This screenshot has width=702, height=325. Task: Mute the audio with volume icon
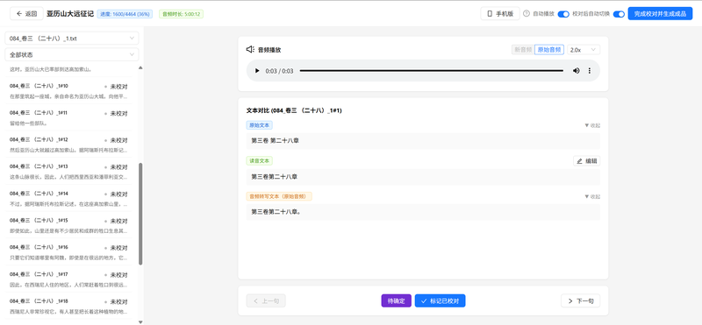(x=577, y=71)
